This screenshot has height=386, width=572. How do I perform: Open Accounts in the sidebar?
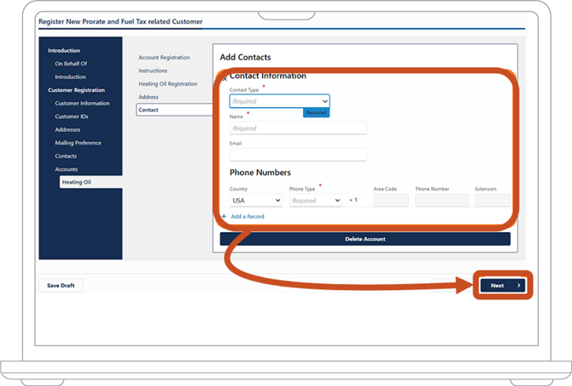coord(66,169)
